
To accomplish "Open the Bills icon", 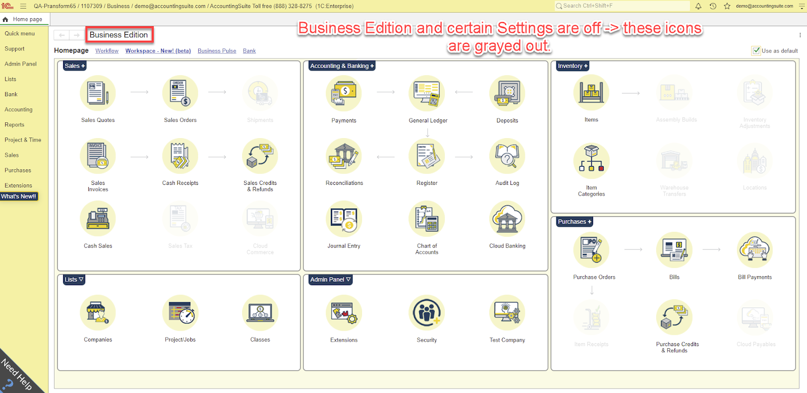I will tap(674, 250).
